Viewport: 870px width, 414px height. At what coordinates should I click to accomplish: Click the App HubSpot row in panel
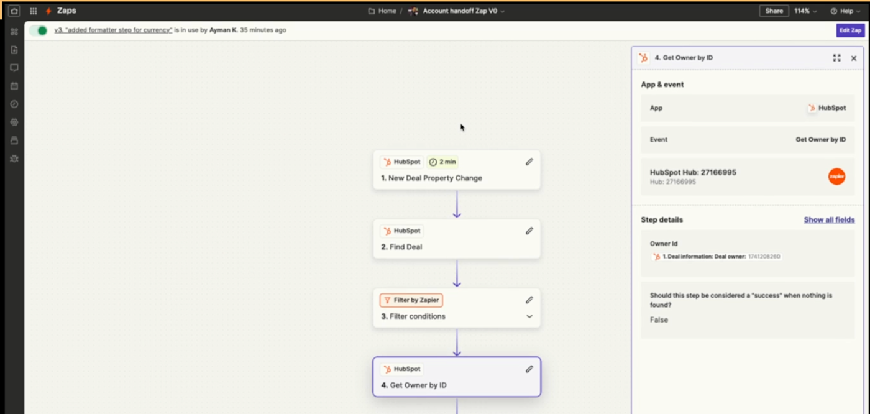748,108
